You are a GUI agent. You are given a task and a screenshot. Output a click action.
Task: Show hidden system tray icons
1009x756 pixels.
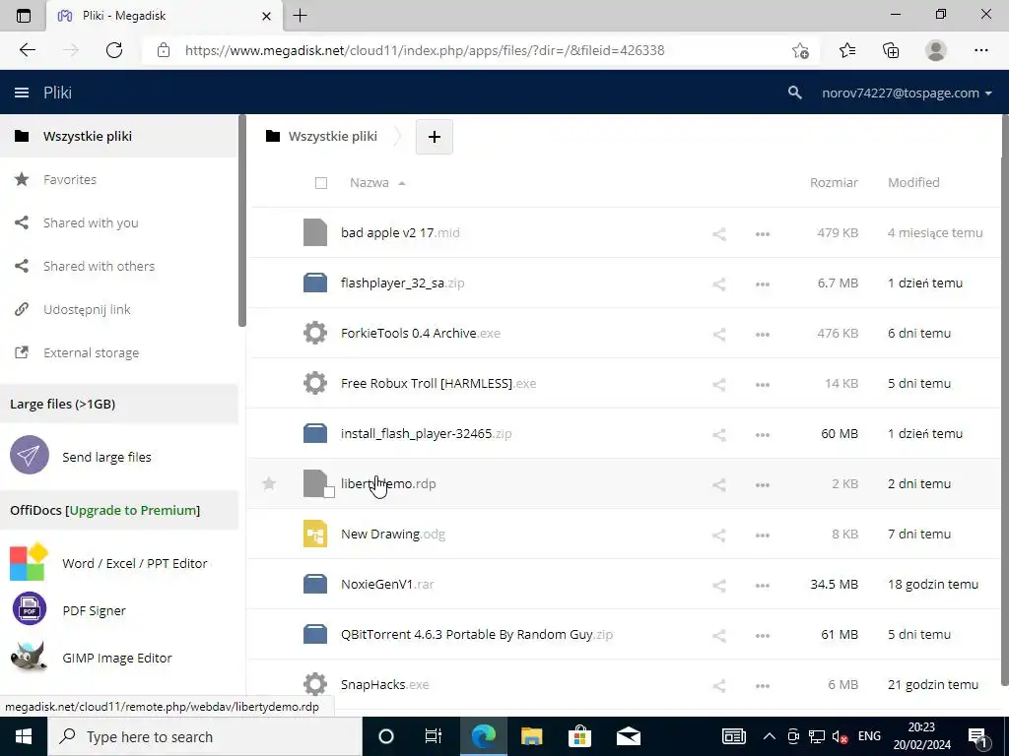click(x=769, y=736)
